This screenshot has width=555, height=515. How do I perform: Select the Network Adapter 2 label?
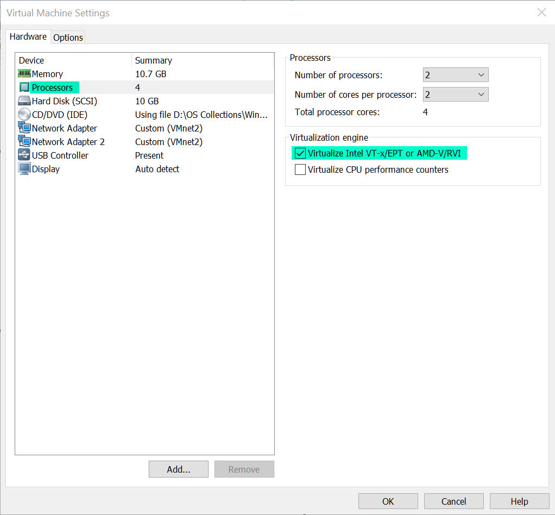click(x=68, y=142)
